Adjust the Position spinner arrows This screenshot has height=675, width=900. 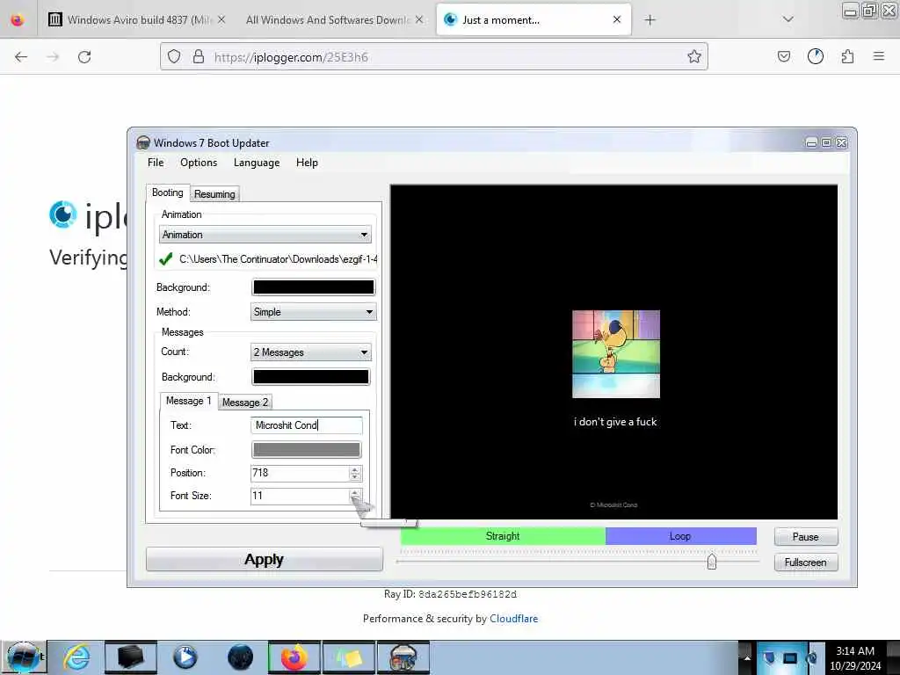click(x=355, y=473)
